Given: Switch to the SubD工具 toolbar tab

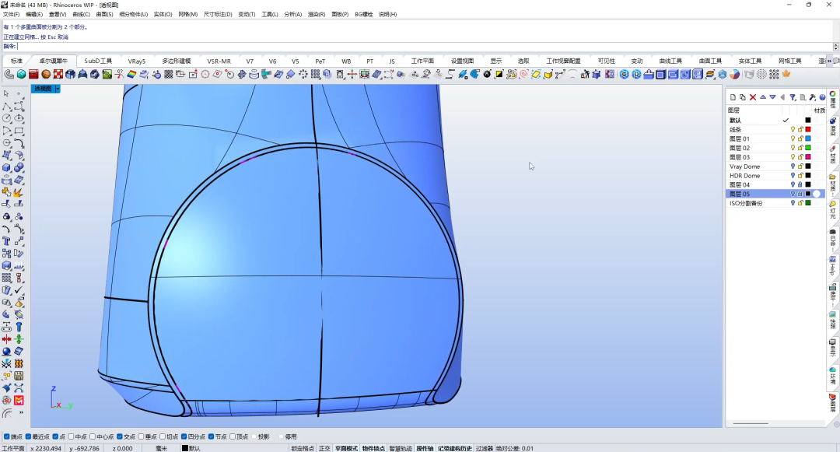Looking at the screenshot, I should point(98,61).
